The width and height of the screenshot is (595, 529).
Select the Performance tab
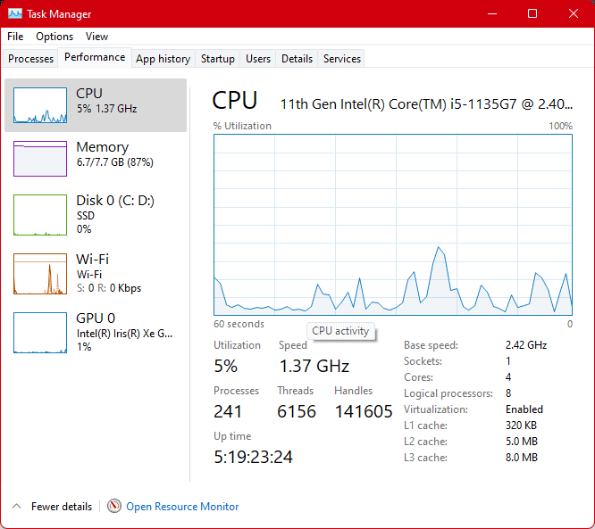pos(95,57)
